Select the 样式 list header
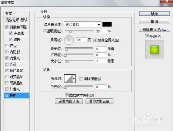173x131 pixels. pyautogui.click(x=17, y=14)
